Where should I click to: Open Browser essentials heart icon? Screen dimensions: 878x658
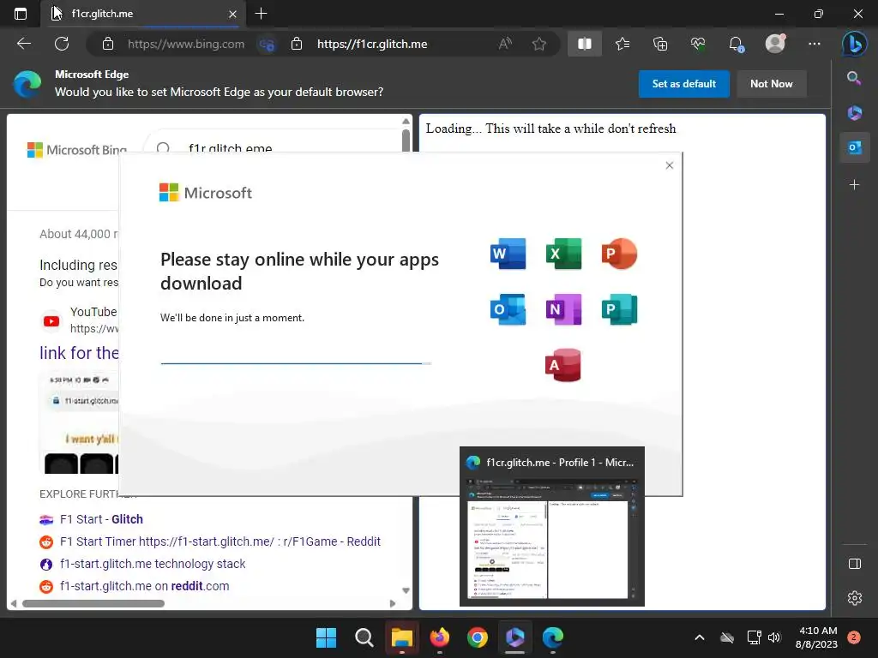(x=698, y=44)
